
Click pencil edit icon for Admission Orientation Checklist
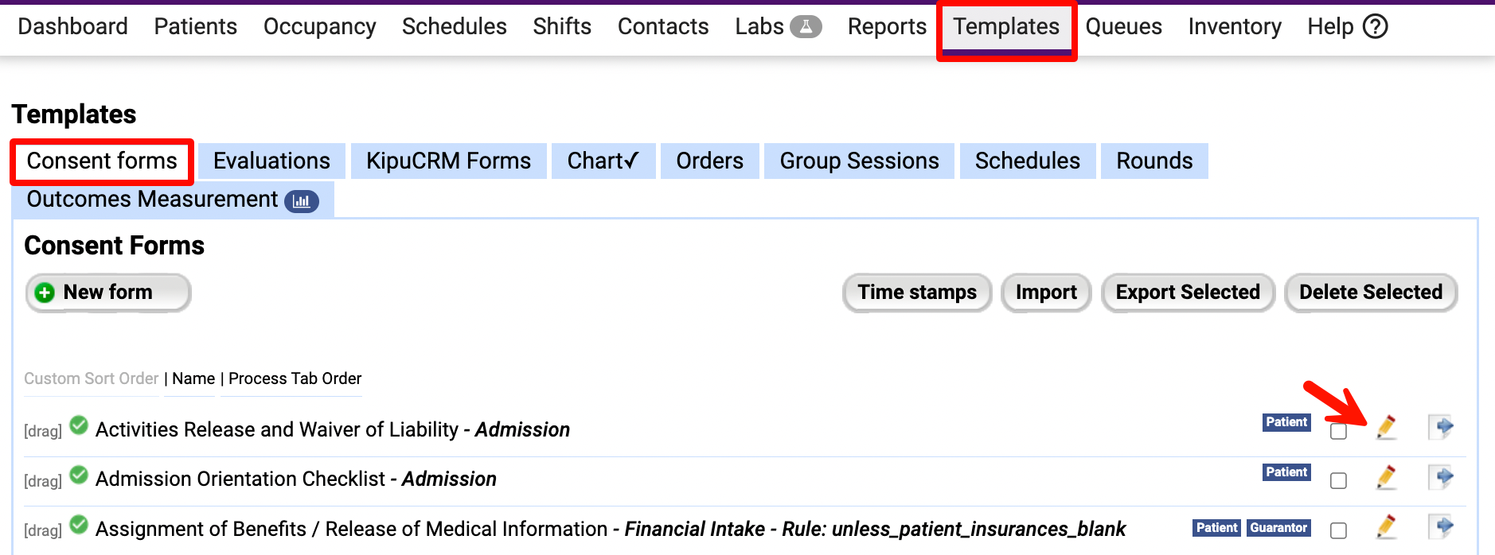pos(1386,478)
